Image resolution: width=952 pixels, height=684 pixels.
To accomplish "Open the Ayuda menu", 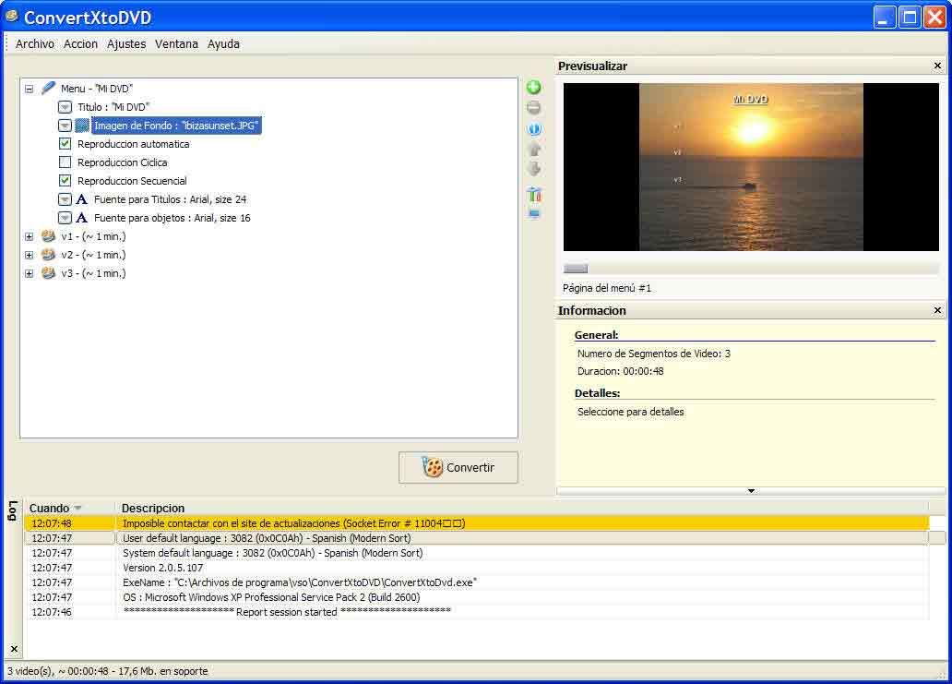I will tap(223, 43).
